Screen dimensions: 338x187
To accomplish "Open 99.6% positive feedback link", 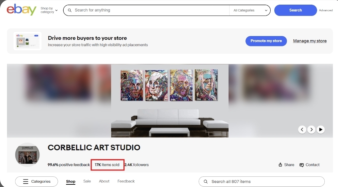I will 69,165.
